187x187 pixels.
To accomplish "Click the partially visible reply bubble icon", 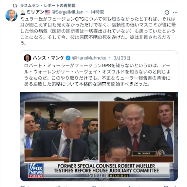I will [23, 186].
